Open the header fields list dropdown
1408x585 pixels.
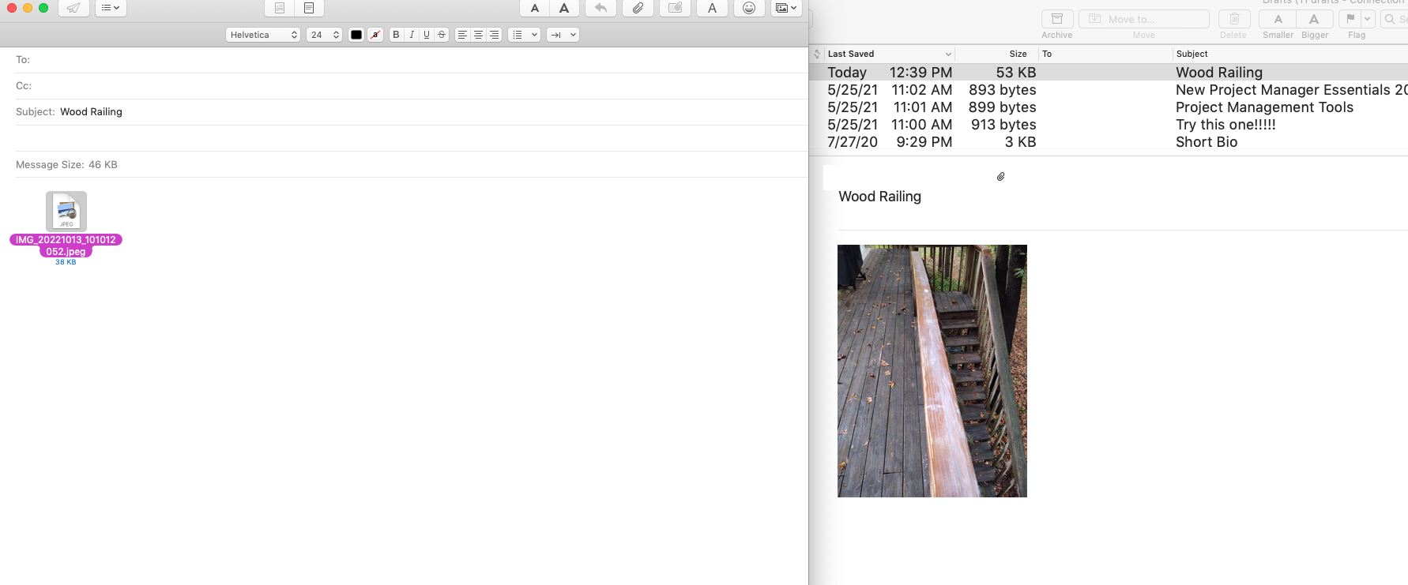(x=111, y=8)
